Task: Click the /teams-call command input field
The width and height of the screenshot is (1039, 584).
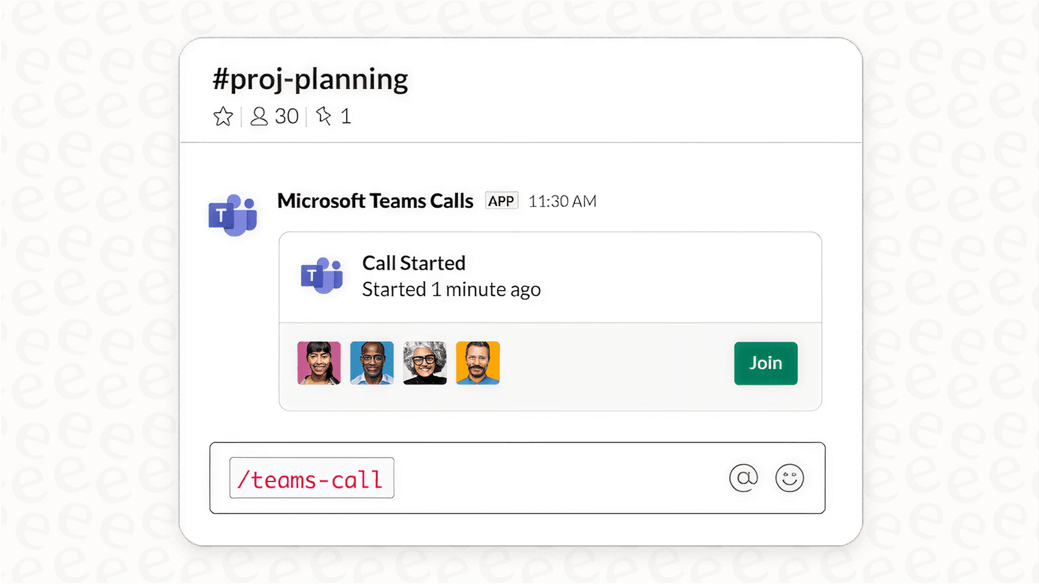Action: click(311, 478)
